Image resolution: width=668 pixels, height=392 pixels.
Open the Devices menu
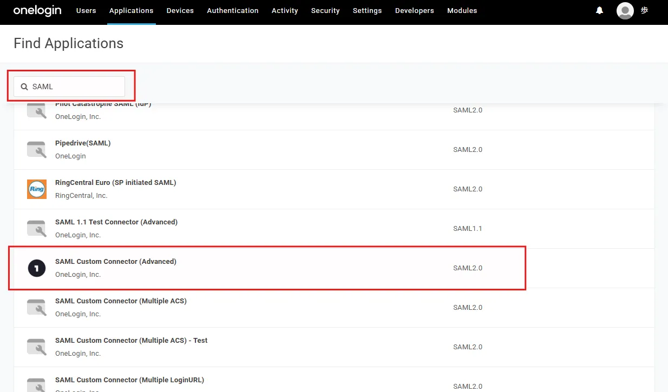[180, 11]
